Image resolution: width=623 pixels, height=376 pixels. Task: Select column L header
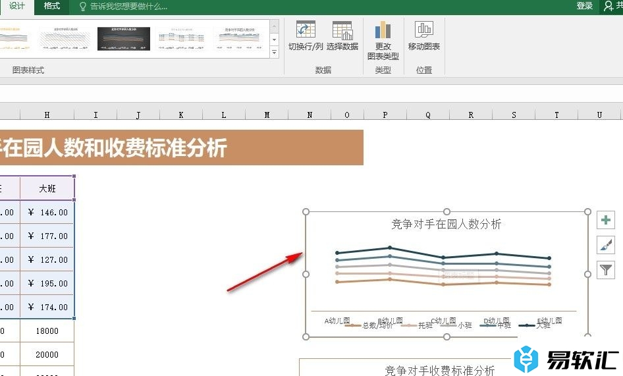coord(224,115)
